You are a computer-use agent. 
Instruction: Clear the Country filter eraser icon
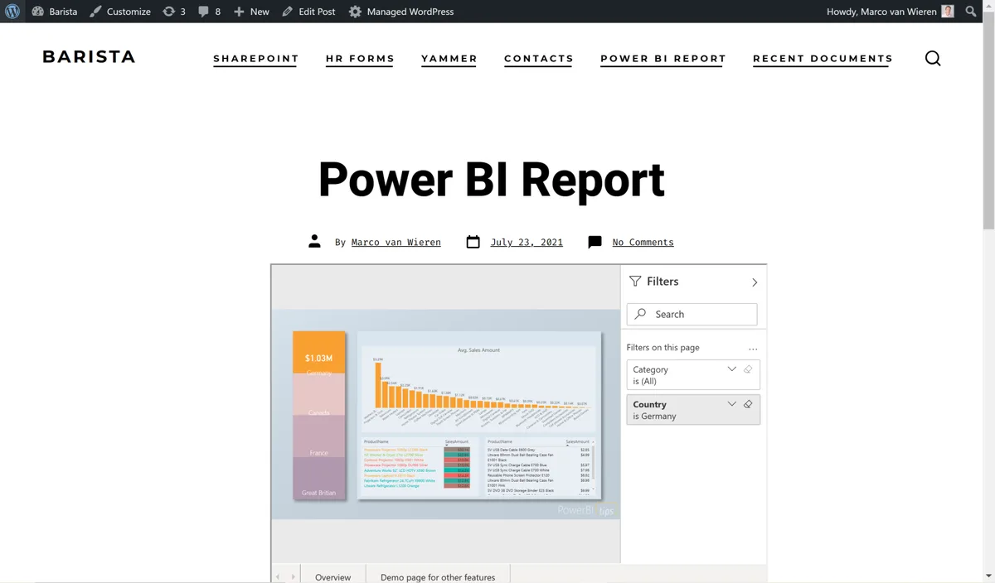pyautogui.click(x=748, y=404)
